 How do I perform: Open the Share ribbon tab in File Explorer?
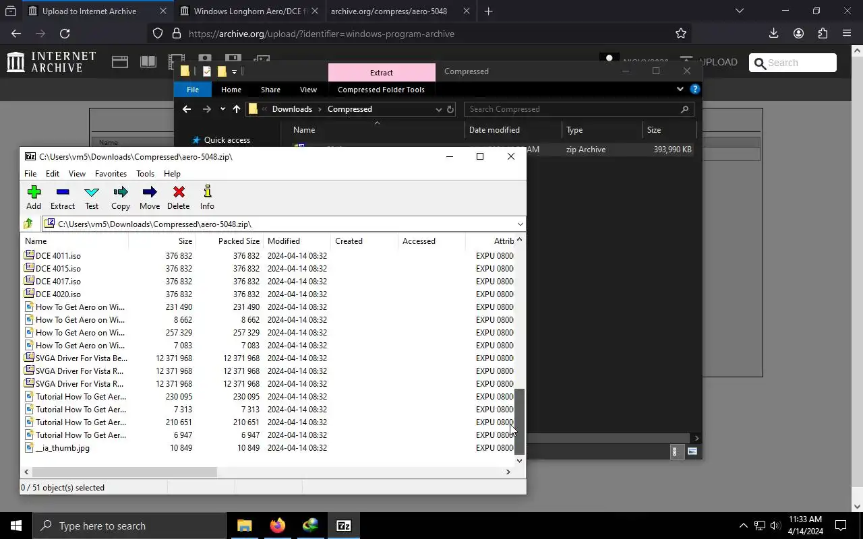[270, 90]
